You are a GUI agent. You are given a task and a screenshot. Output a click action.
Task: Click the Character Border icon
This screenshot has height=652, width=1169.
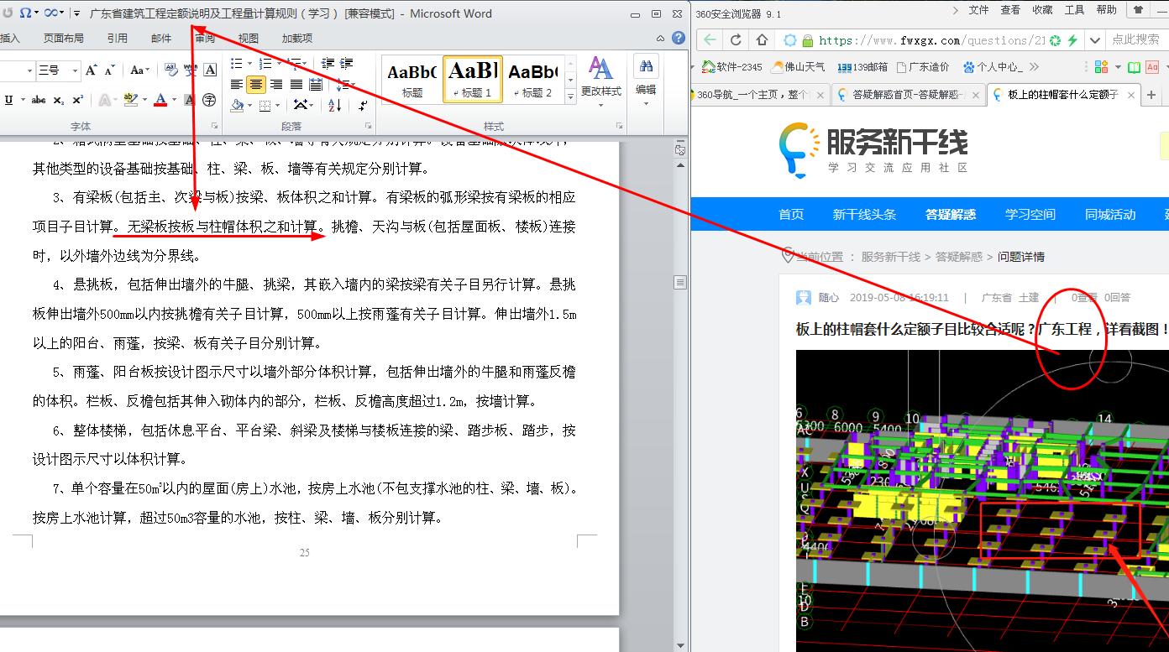click(210, 70)
